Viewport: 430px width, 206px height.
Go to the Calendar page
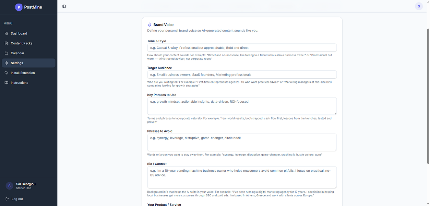[28, 53]
